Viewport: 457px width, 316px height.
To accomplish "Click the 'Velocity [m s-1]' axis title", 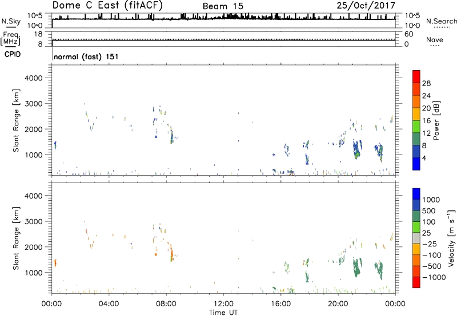I will point(451,238).
